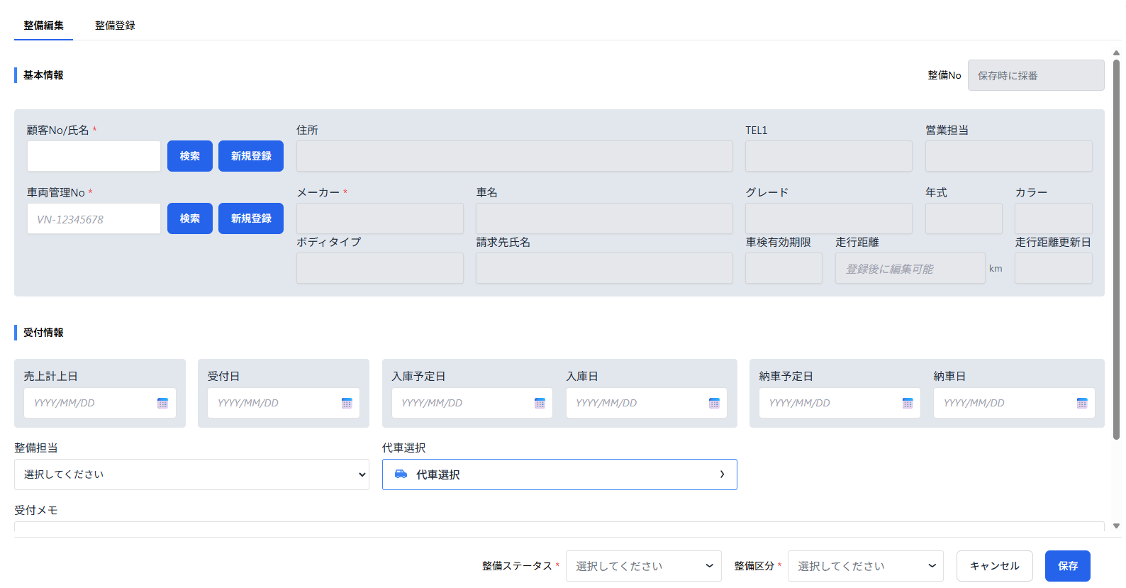Screen dimensions: 1126x588
Task: Open calendar icon for 受付日 field
Action: click(x=347, y=403)
